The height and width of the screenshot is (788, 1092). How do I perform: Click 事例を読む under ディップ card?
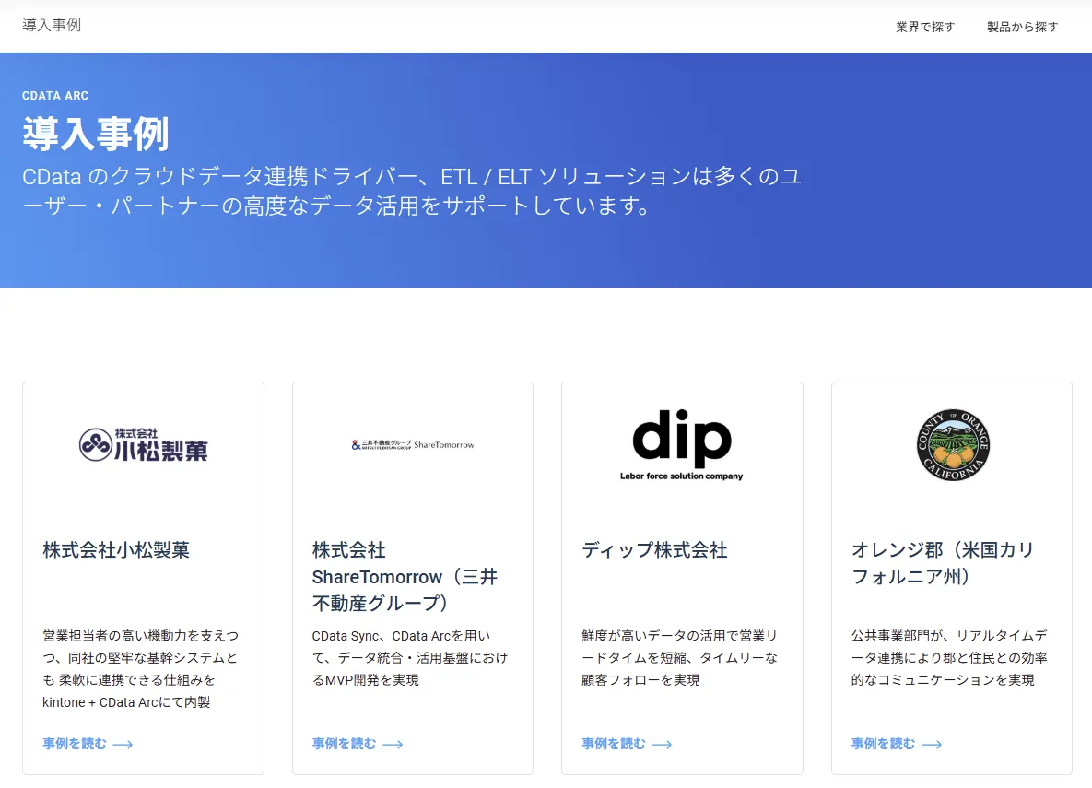click(x=614, y=744)
